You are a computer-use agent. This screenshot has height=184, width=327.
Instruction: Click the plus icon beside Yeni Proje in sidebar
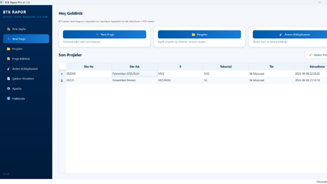point(8,39)
